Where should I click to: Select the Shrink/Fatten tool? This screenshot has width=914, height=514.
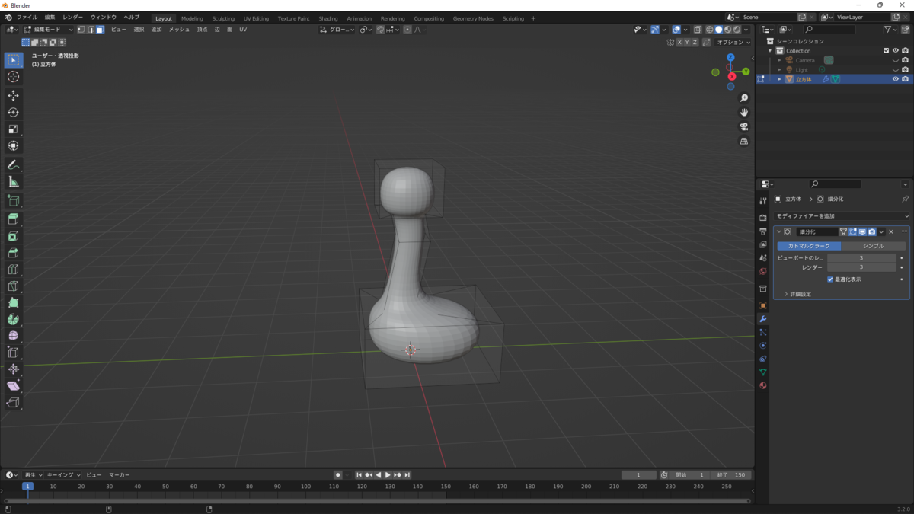pyautogui.click(x=13, y=369)
